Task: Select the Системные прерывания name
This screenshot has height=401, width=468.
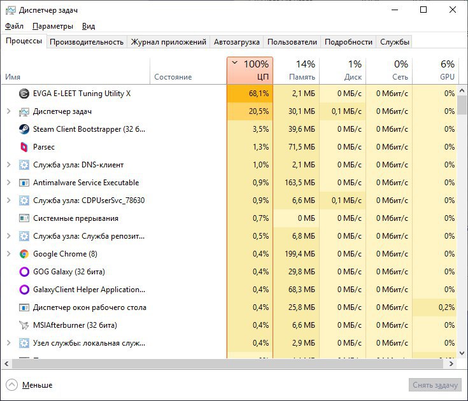Action: [x=76, y=218]
